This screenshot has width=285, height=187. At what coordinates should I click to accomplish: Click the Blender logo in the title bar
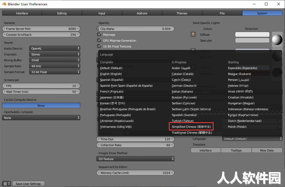tap(4, 4)
